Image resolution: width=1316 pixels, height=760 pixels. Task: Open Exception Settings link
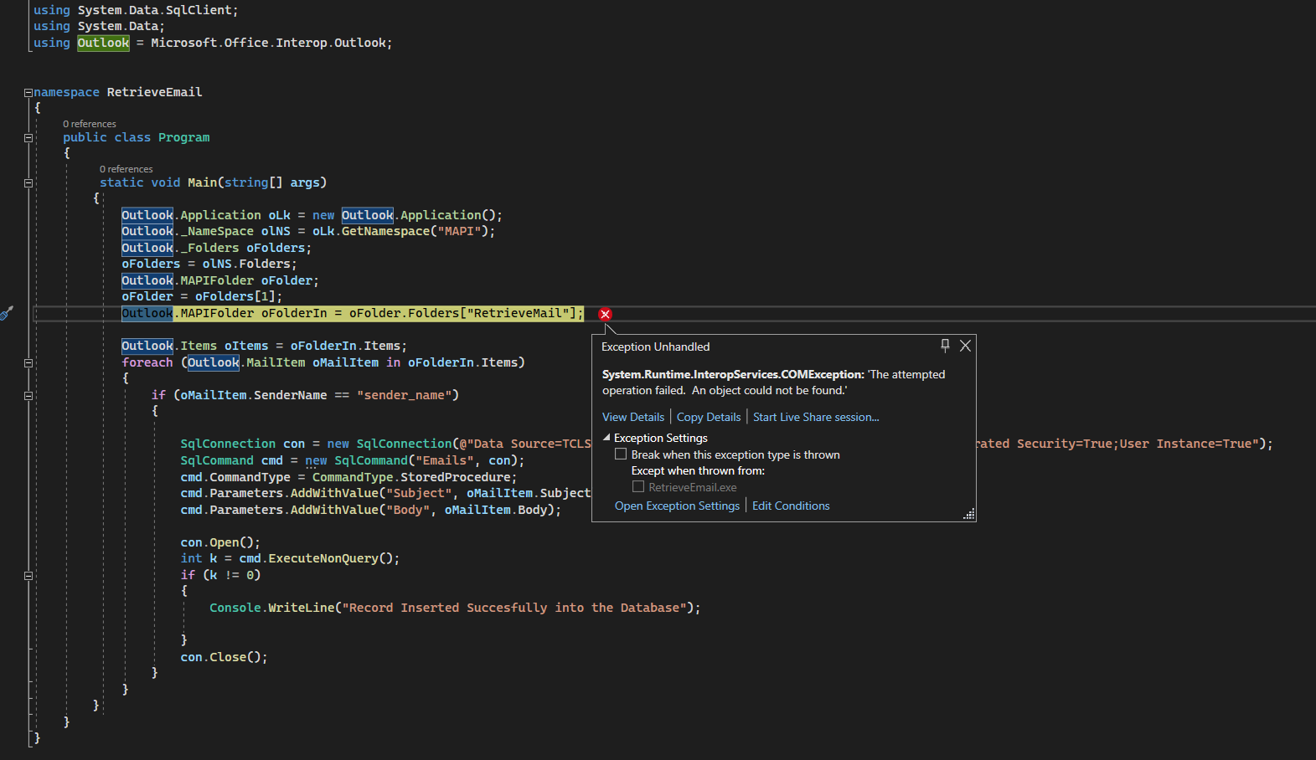click(677, 506)
